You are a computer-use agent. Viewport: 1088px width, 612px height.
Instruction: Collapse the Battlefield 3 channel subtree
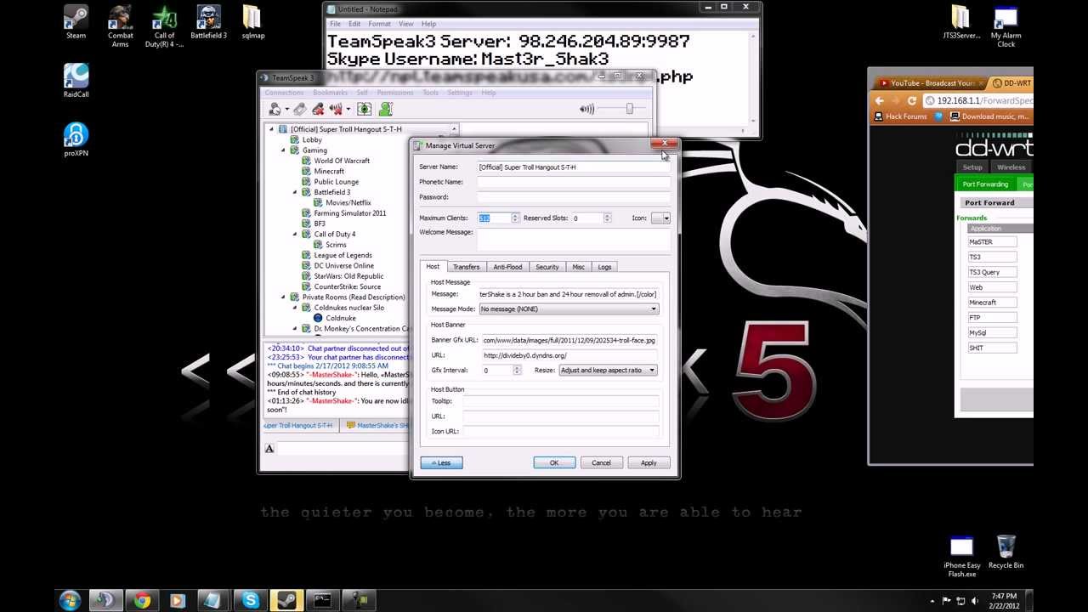[x=296, y=192]
